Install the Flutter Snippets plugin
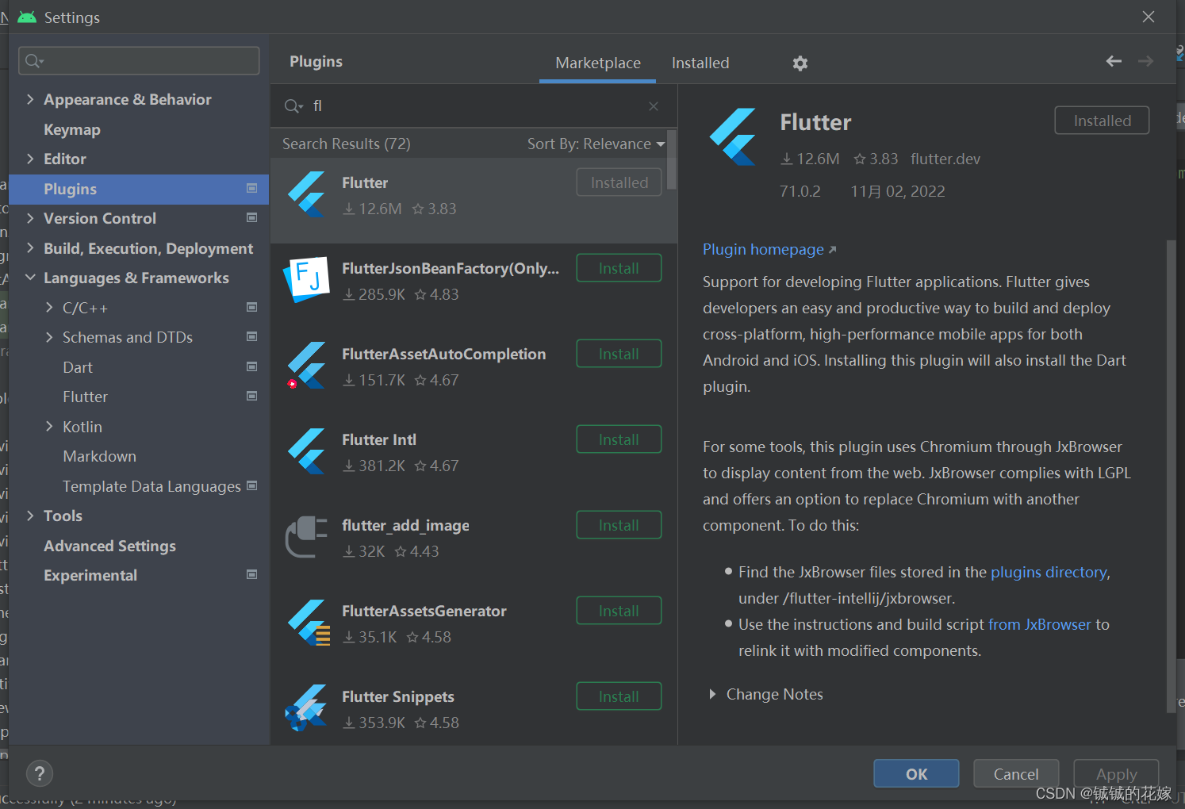This screenshot has width=1185, height=809. pos(619,696)
